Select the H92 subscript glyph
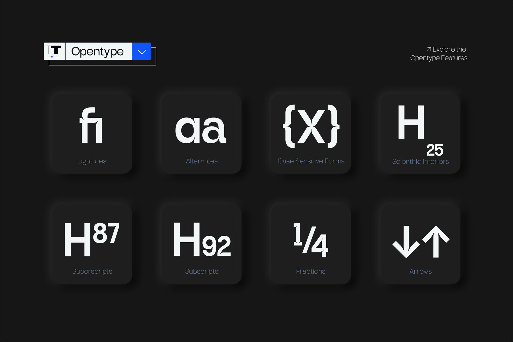This screenshot has height=342, width=513. [x=202, y=240]
